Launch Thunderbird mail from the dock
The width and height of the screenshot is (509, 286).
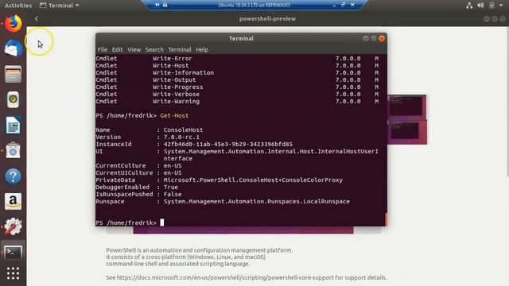[13, 48]
